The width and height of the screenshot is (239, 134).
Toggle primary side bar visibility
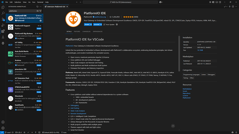(213, 2)
